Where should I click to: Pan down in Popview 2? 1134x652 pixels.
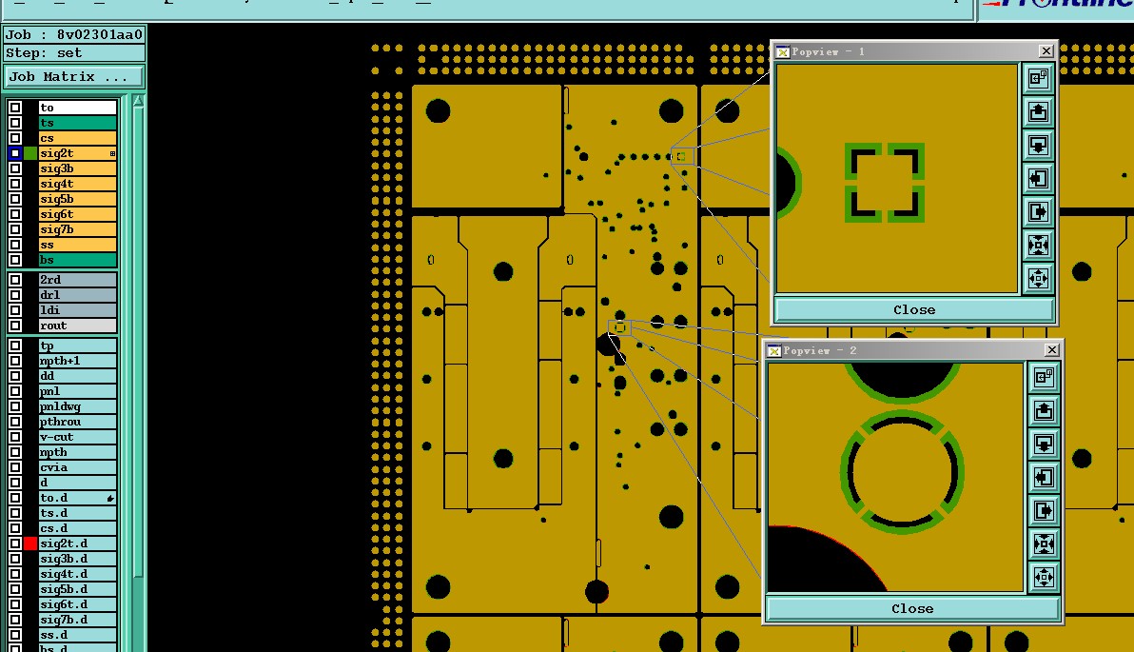pyautogui.click(x=1044, y=444)
